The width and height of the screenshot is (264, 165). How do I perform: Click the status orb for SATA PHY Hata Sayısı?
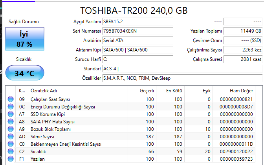[11, 122]
